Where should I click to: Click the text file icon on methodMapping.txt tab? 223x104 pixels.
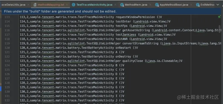pyautogui.click(x=35, y=5)
